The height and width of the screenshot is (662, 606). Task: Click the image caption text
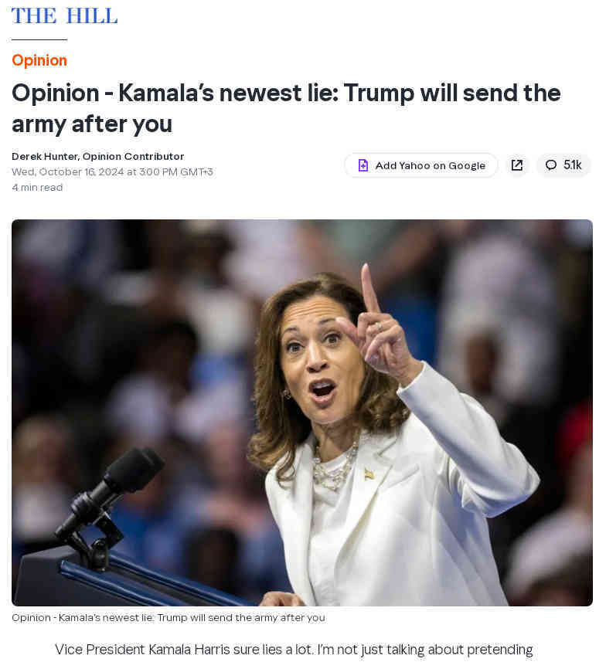coord(169,618)
